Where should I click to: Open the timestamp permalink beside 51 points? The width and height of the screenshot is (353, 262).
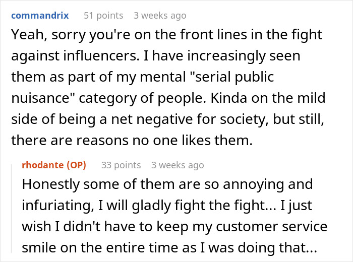pyautogui.click(x=160, y=16)
